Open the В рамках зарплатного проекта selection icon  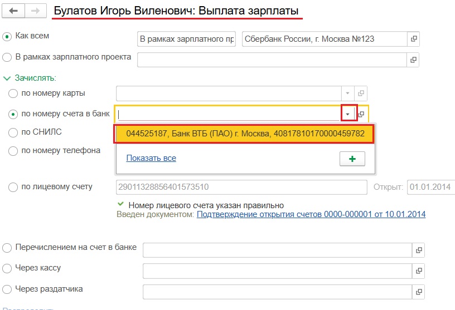tap(413, 58)
